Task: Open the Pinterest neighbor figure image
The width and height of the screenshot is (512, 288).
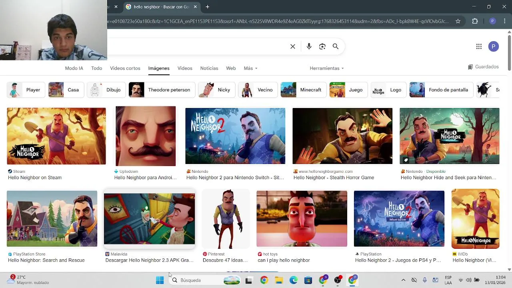Action: coord(226,219)
